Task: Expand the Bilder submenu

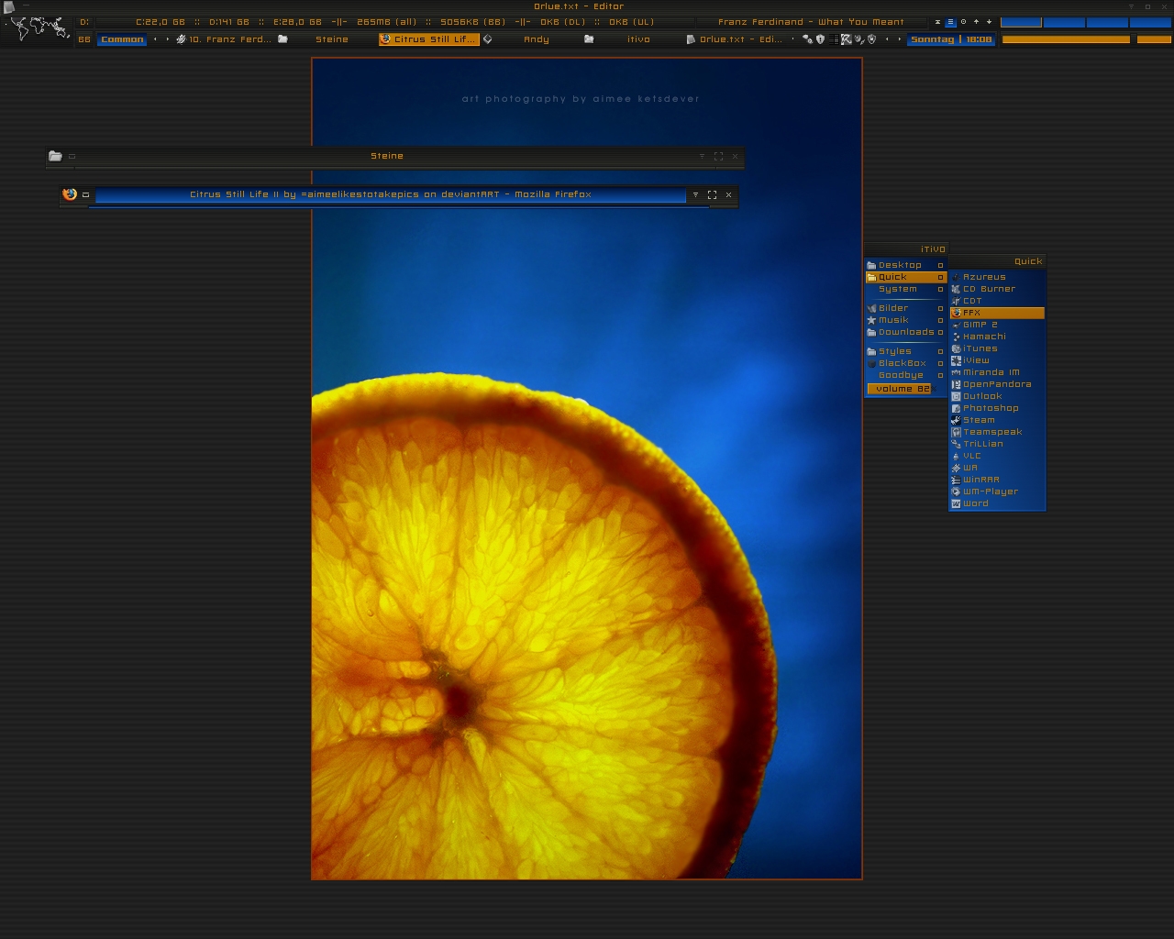Action: point(905,308)
